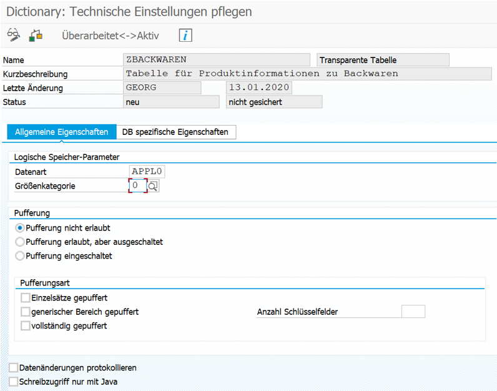Open the blue information icon

click(185, 35)
